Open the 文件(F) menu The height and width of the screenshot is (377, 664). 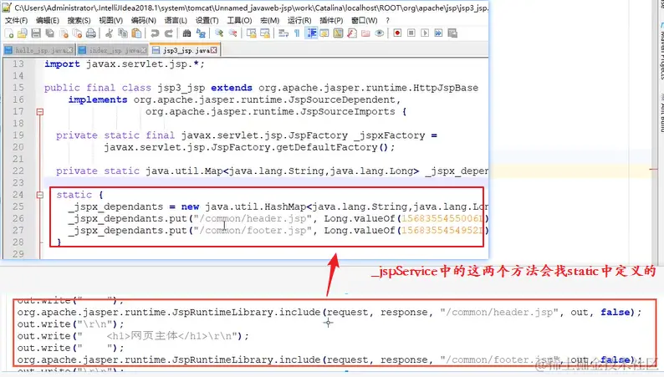pos(16,20)
